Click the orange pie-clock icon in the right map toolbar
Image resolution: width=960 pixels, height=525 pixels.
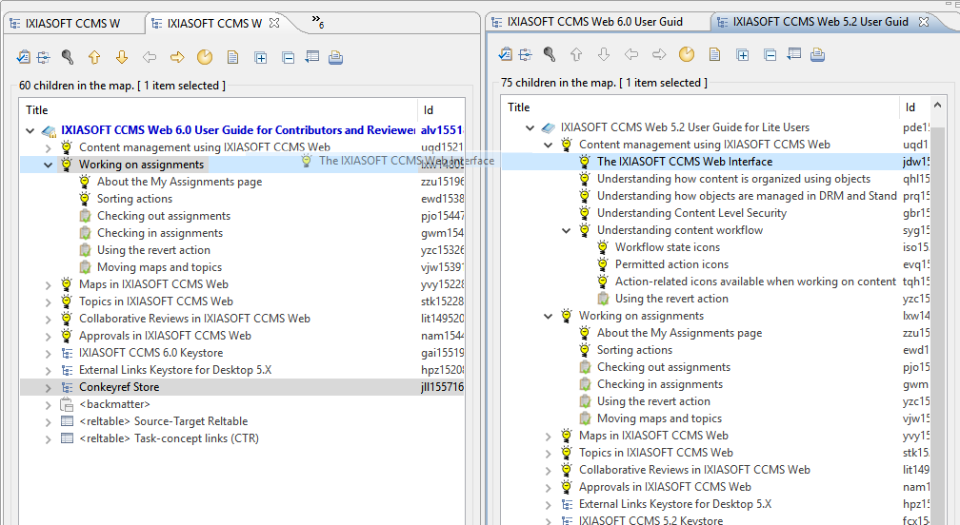point(687,54)
